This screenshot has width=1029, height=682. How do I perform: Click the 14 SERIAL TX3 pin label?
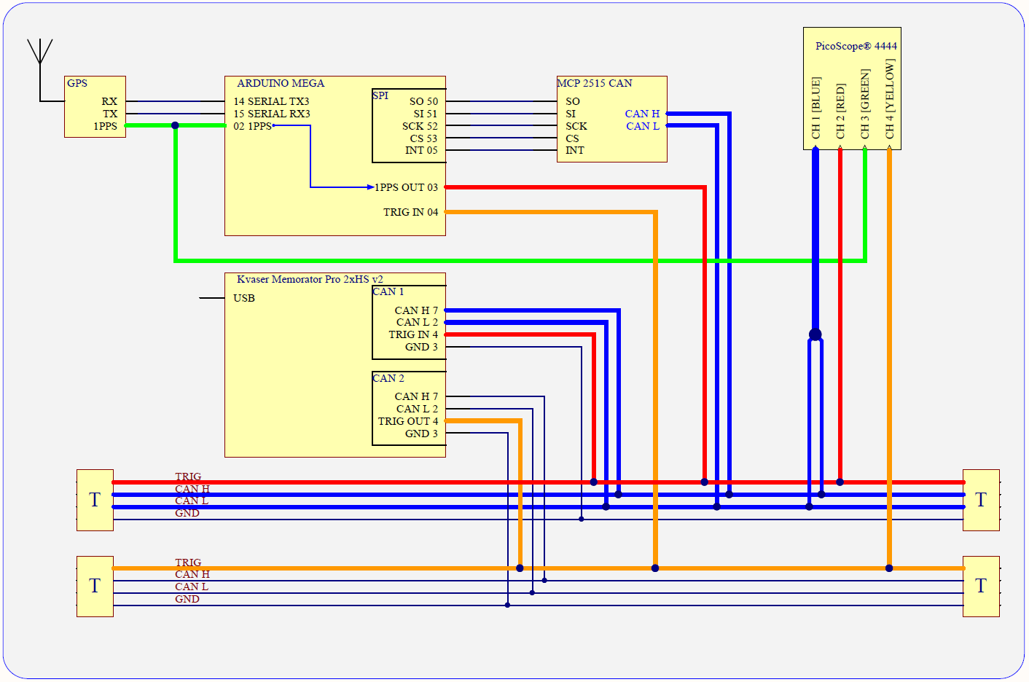click(x=271, y=101)
